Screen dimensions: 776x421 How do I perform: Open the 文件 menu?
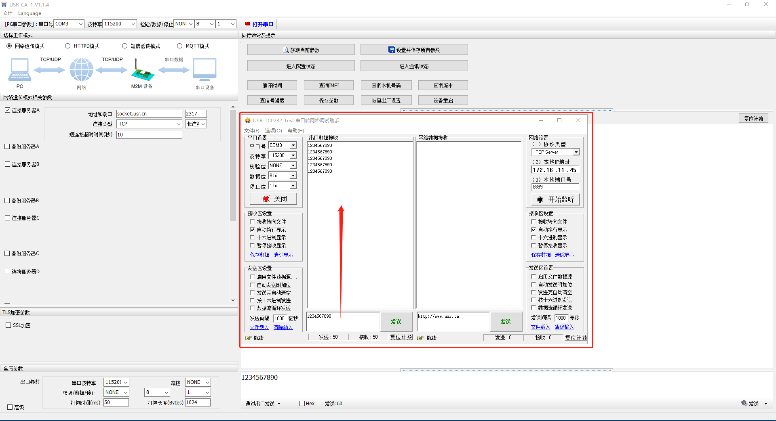pyautogui.click(x=7, y=13)
